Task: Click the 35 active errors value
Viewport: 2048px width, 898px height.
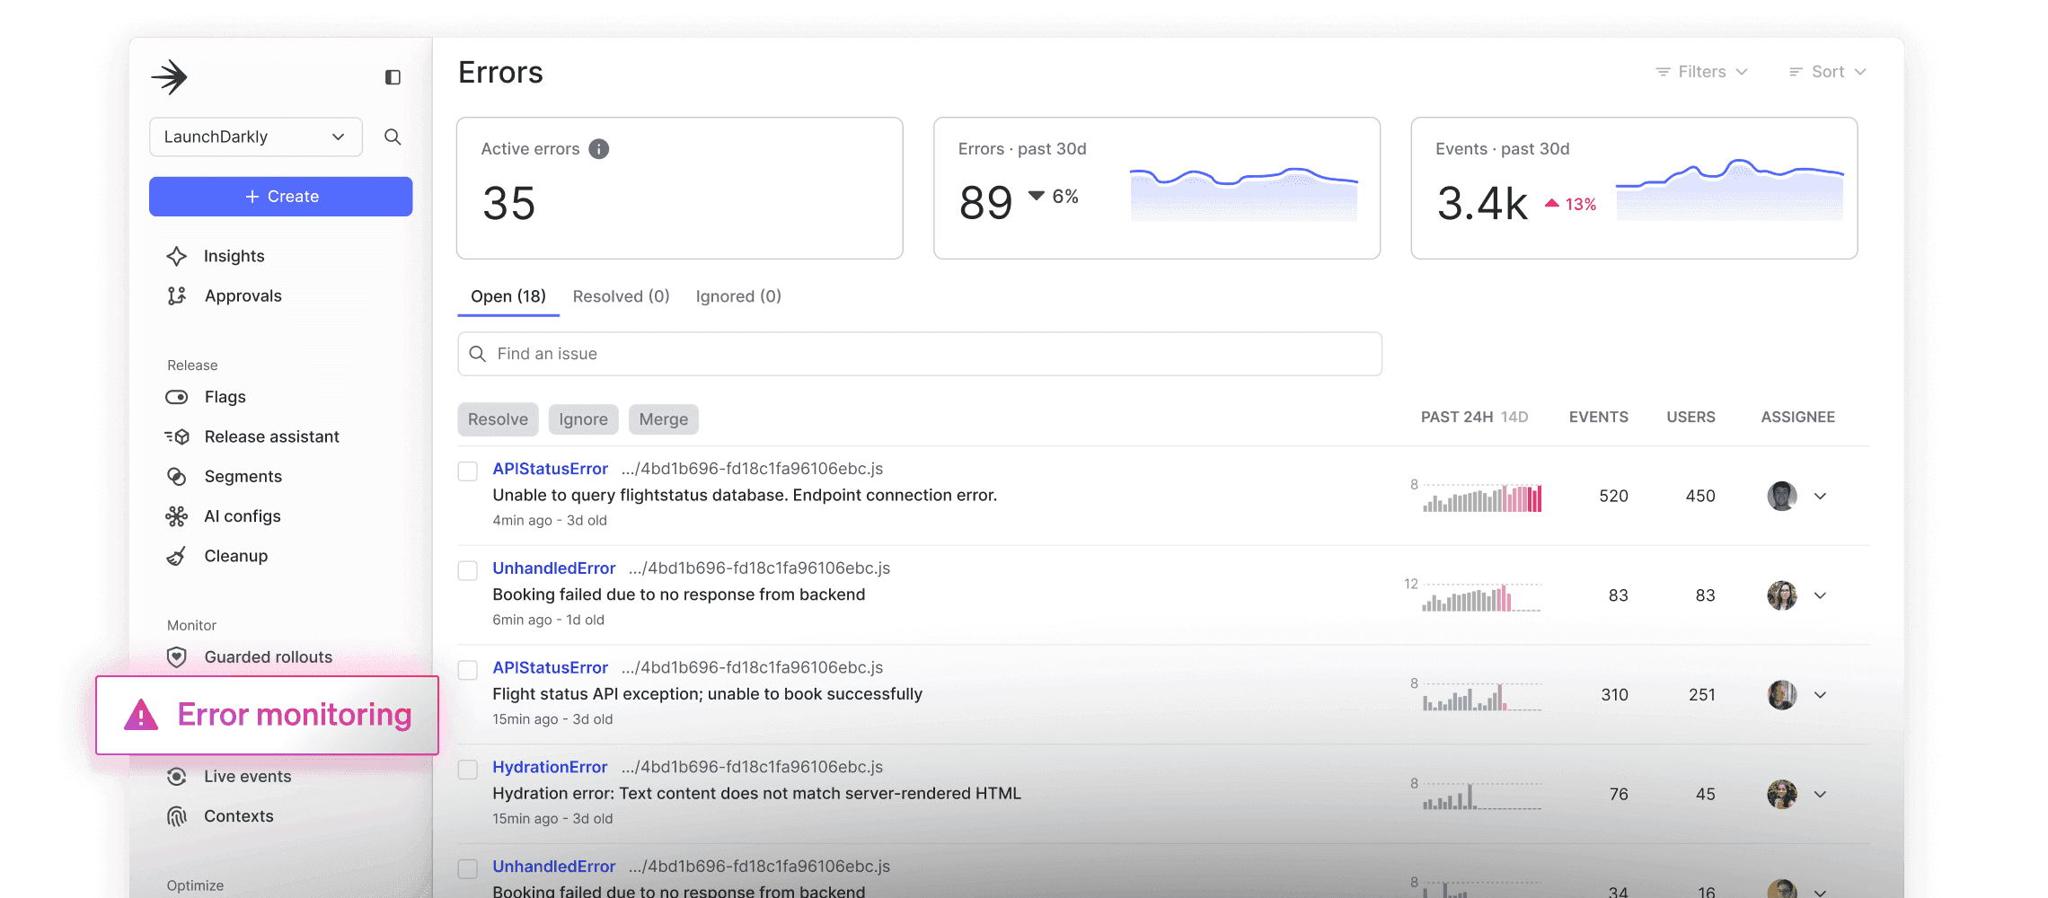Action: 509,204
